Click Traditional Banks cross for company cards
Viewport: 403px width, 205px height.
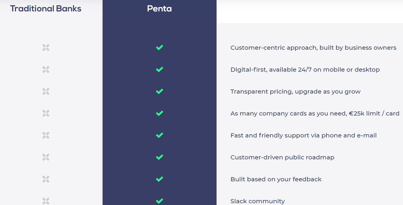(46, 113)
